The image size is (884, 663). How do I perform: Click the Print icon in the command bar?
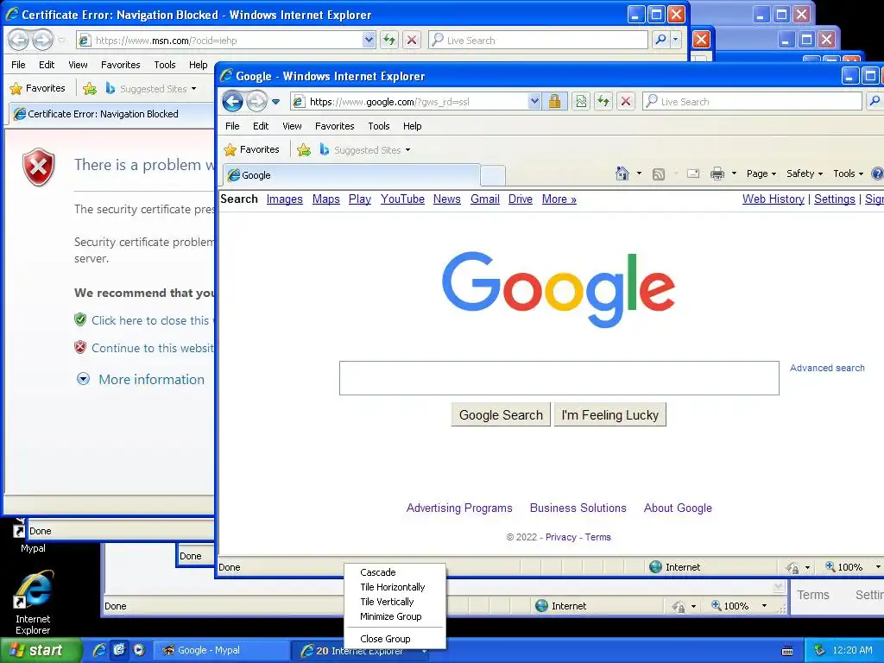click(717, 174)
